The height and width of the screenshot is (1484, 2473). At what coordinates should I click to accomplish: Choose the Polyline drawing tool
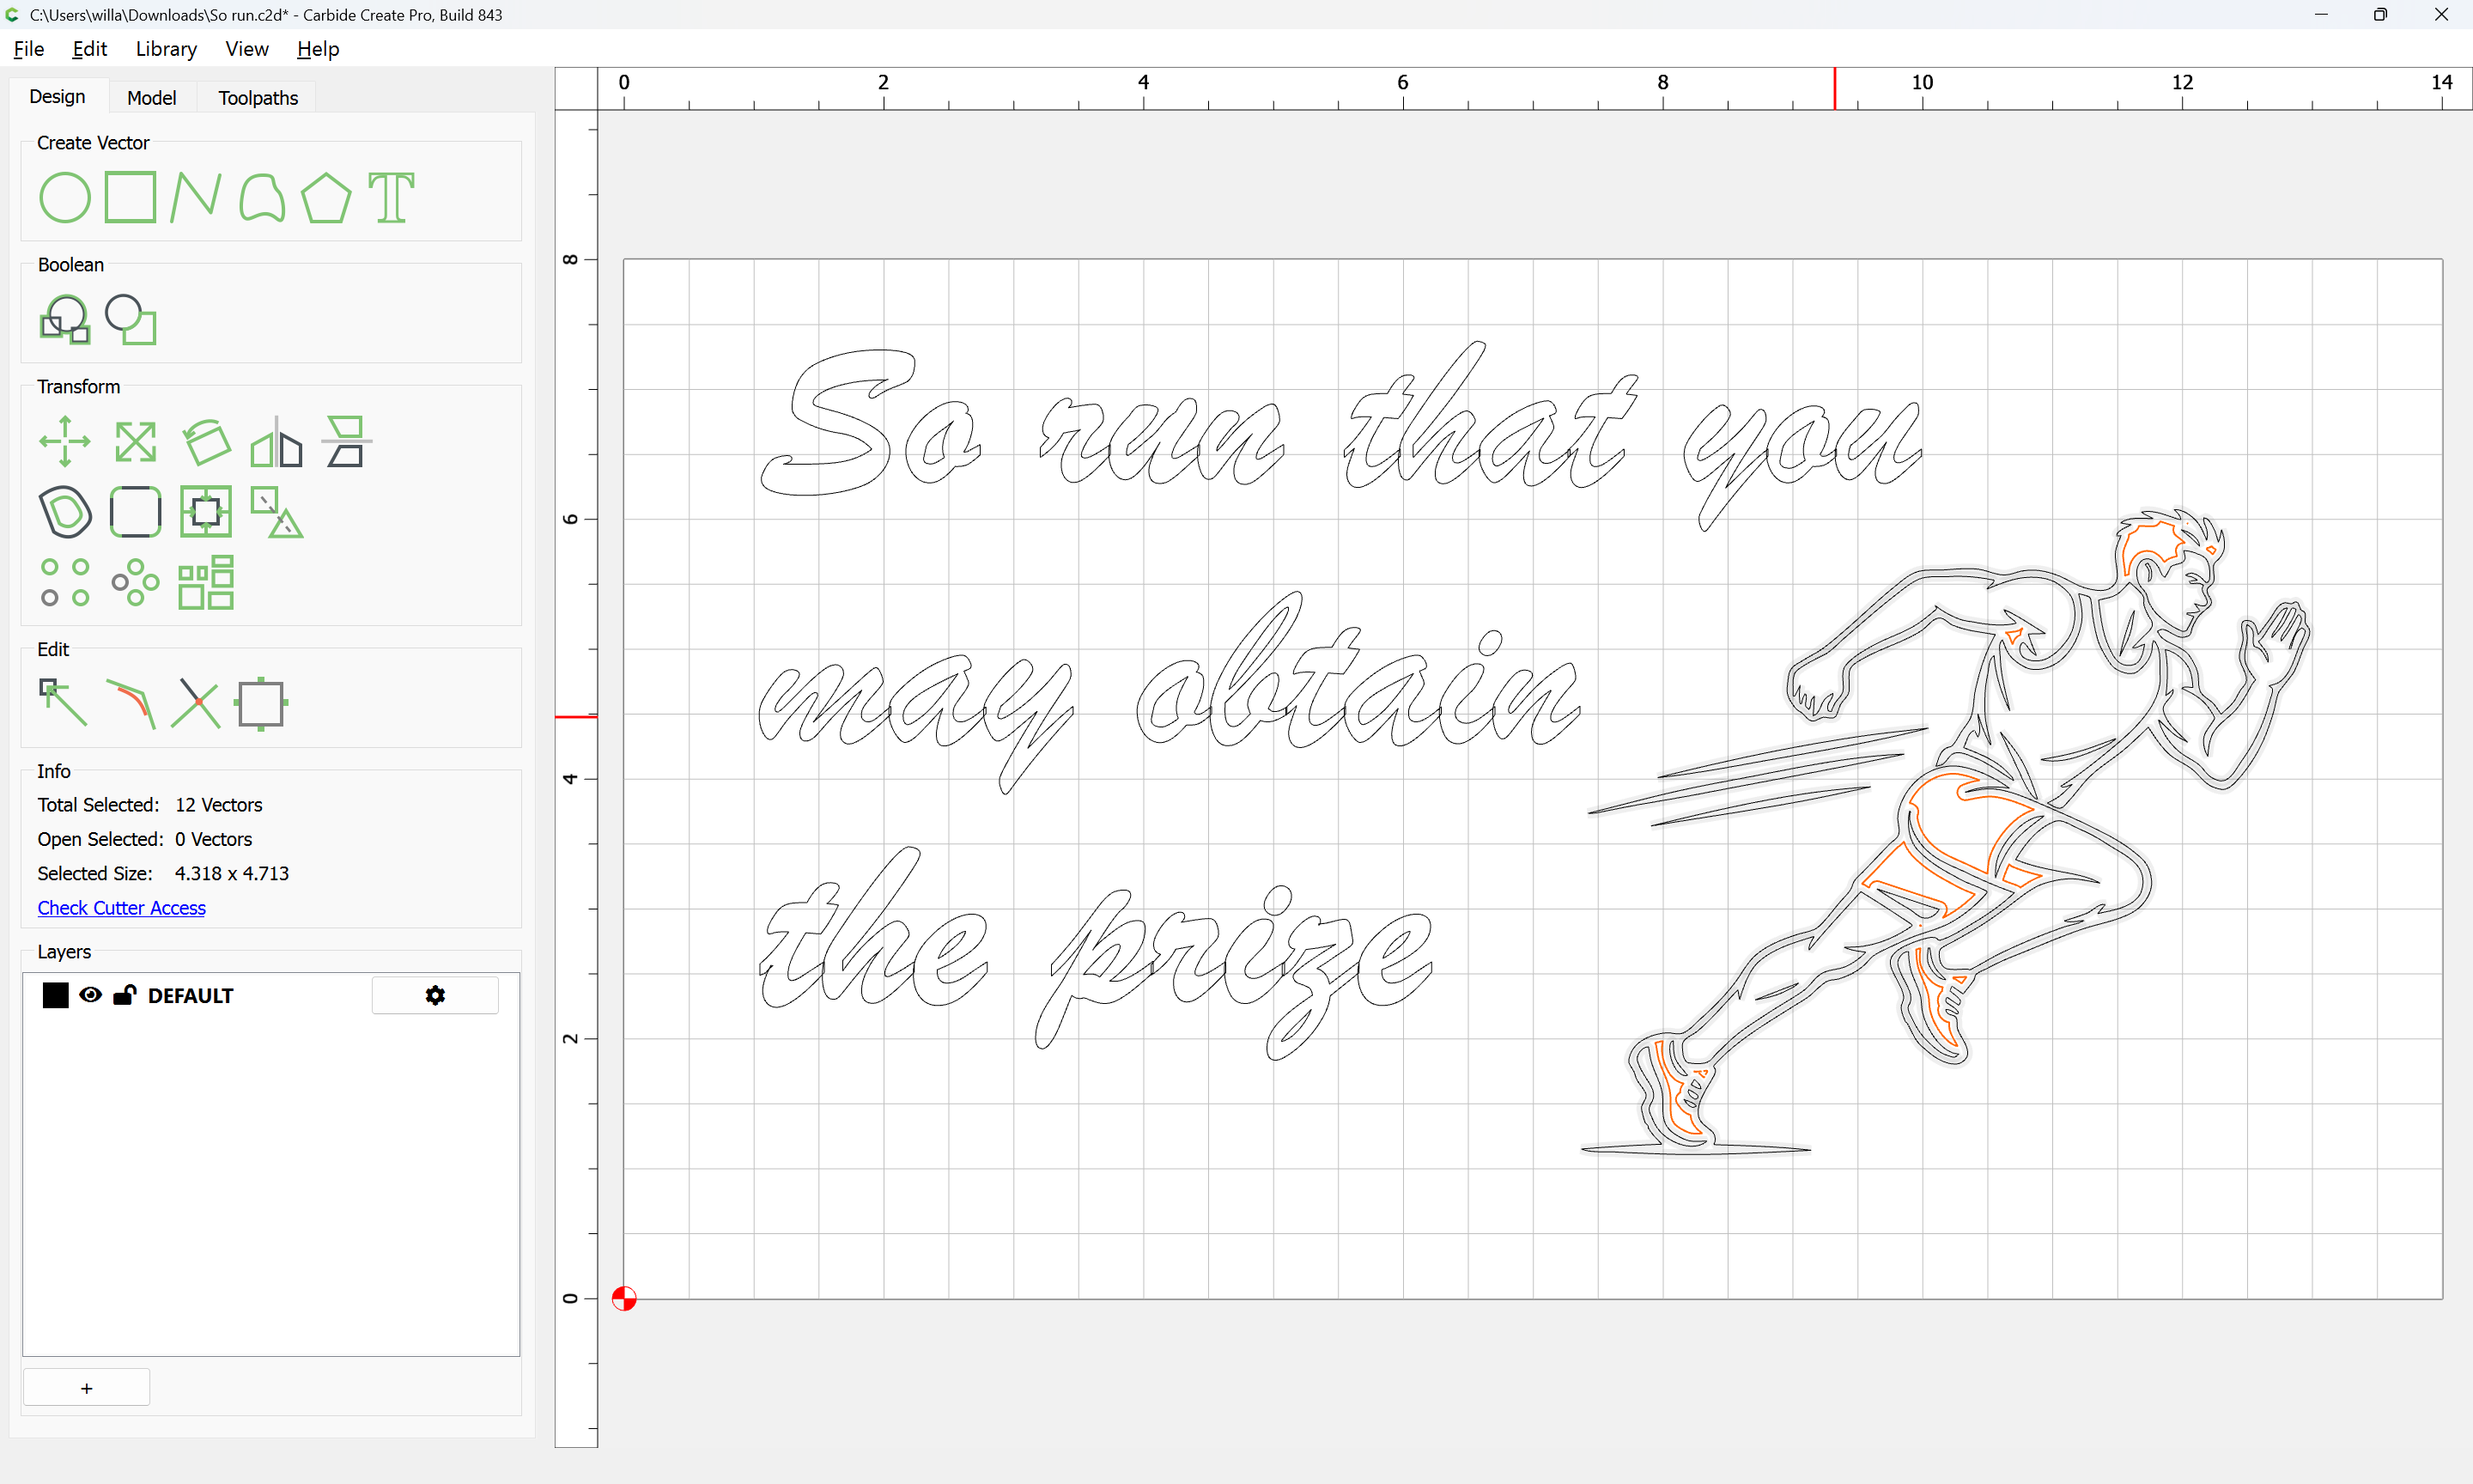(x=195, y=197)
